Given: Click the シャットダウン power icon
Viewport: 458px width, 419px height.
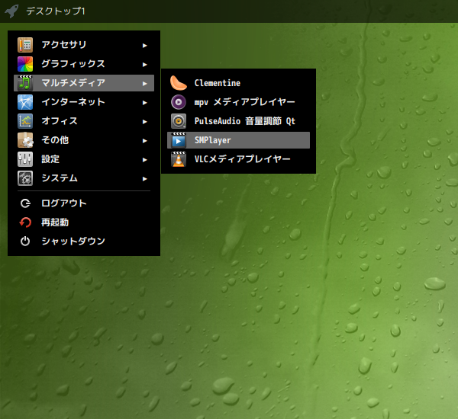Looking at the screenshot, I should 25,241.
